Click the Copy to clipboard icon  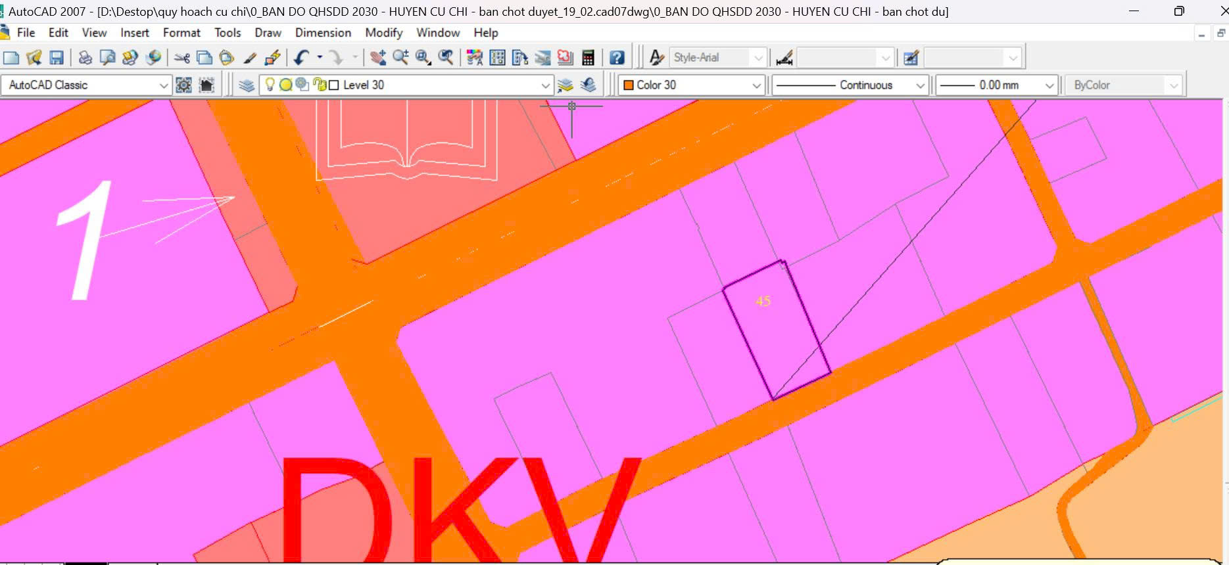pyautogui.click(x=205, y=58)
